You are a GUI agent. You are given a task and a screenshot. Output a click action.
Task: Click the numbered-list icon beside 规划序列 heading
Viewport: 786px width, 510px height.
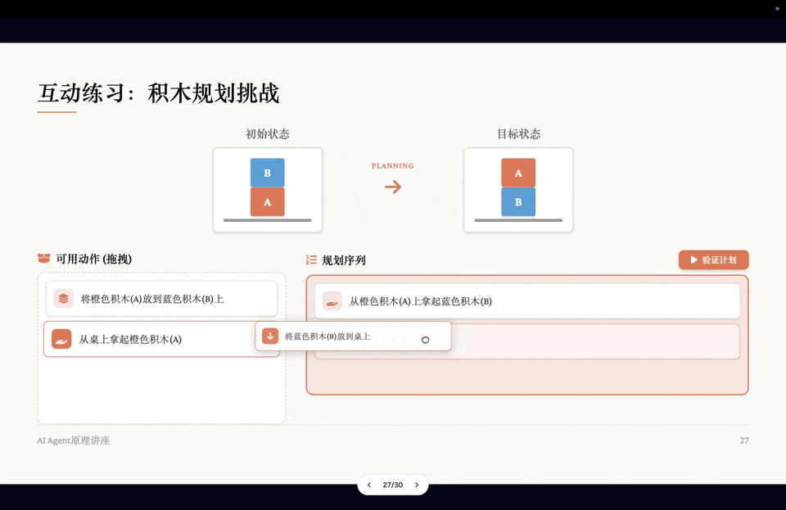tap(310, 260)
